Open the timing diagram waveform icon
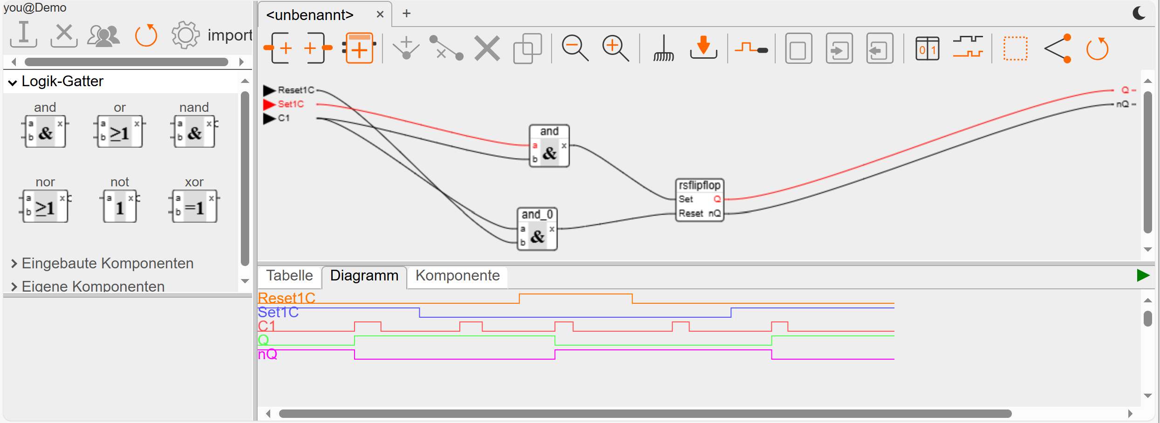Screen dimensions: 1160x423 tap(968, 47)
